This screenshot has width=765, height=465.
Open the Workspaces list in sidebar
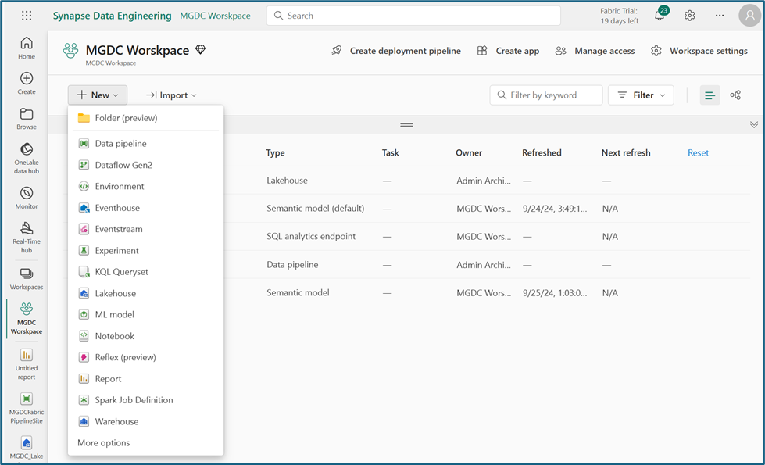pyautogui.click(x=27, y=279)
